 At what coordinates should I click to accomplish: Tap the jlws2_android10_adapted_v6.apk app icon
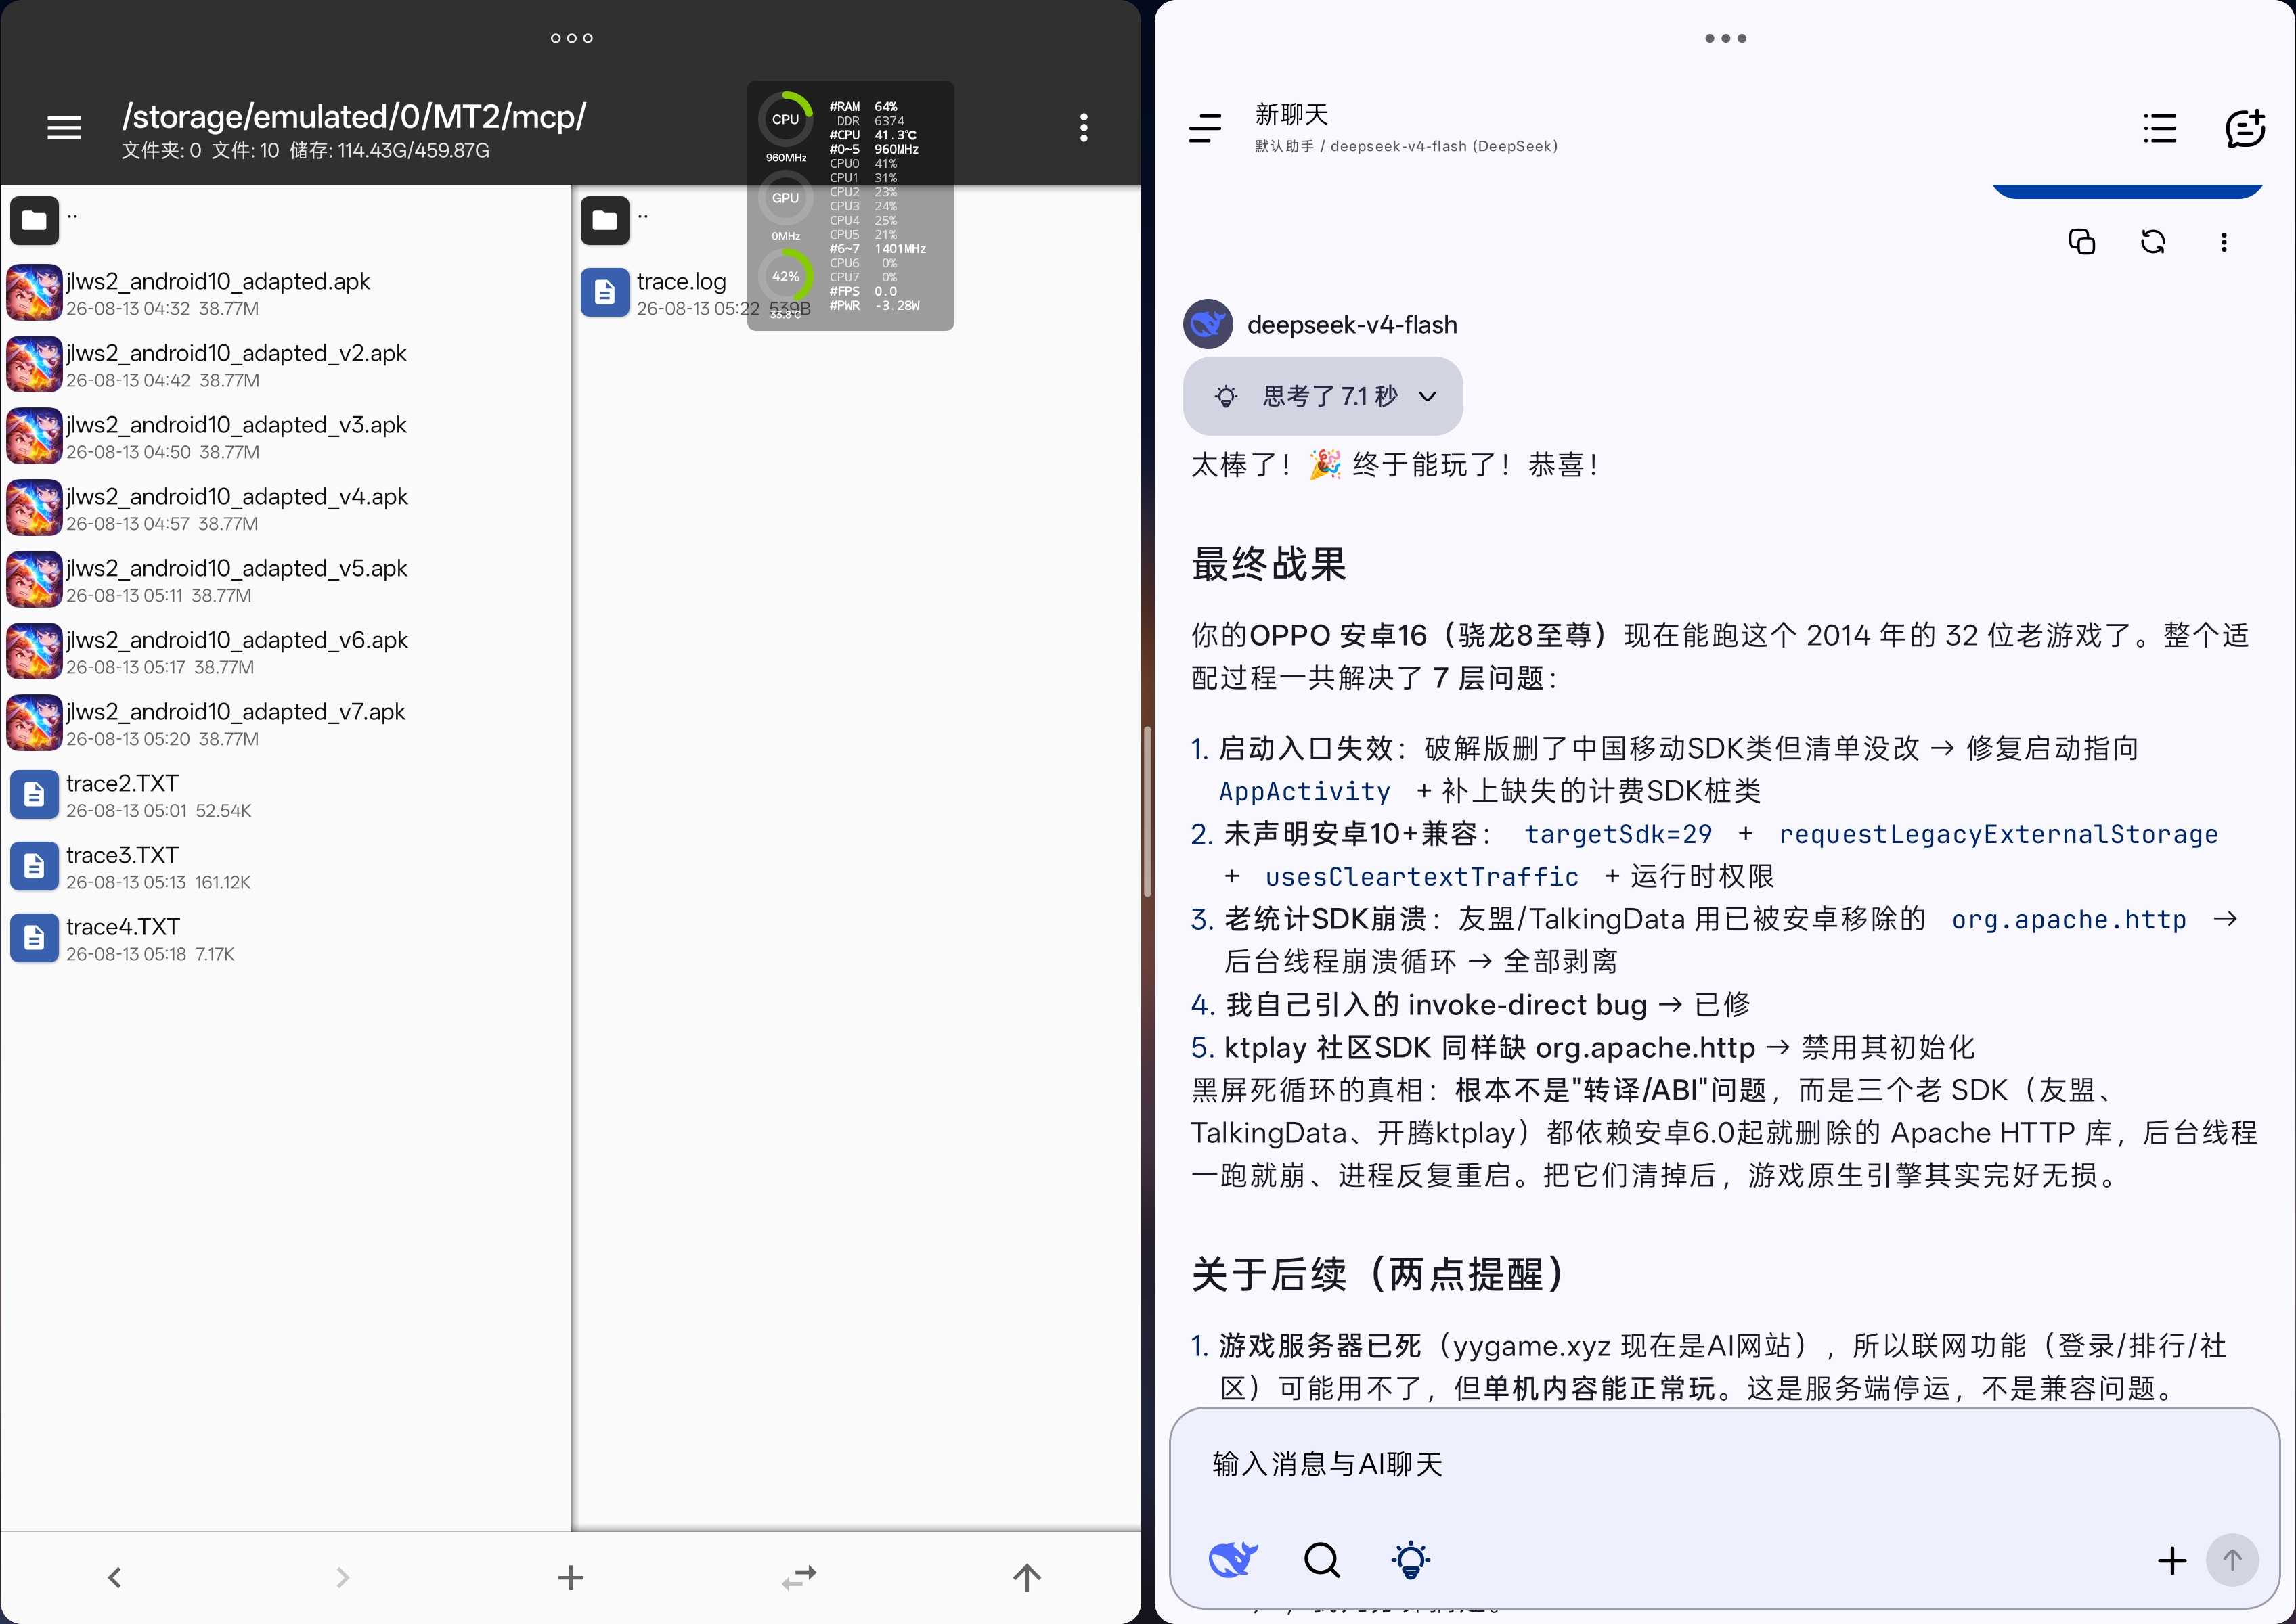[x=35, y=652]
